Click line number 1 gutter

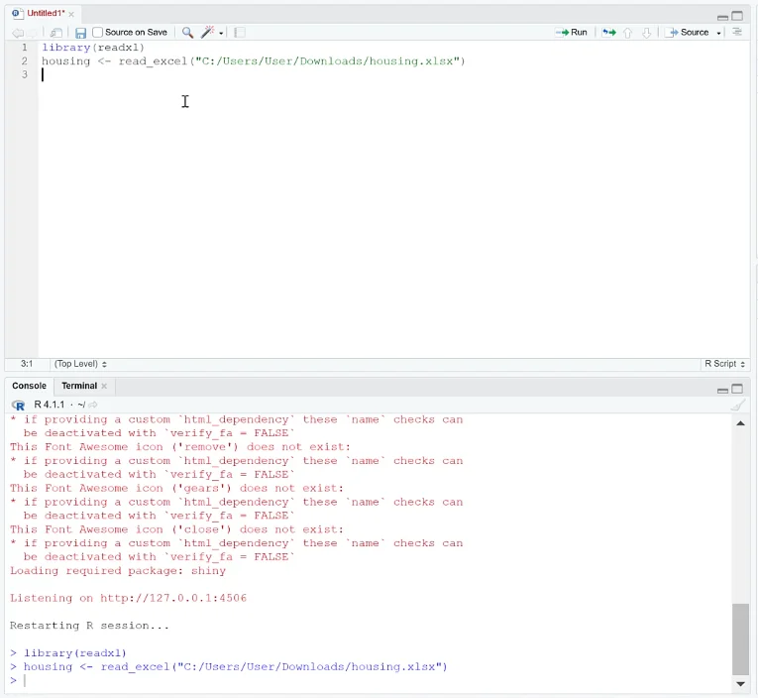(x=24, y=48)
